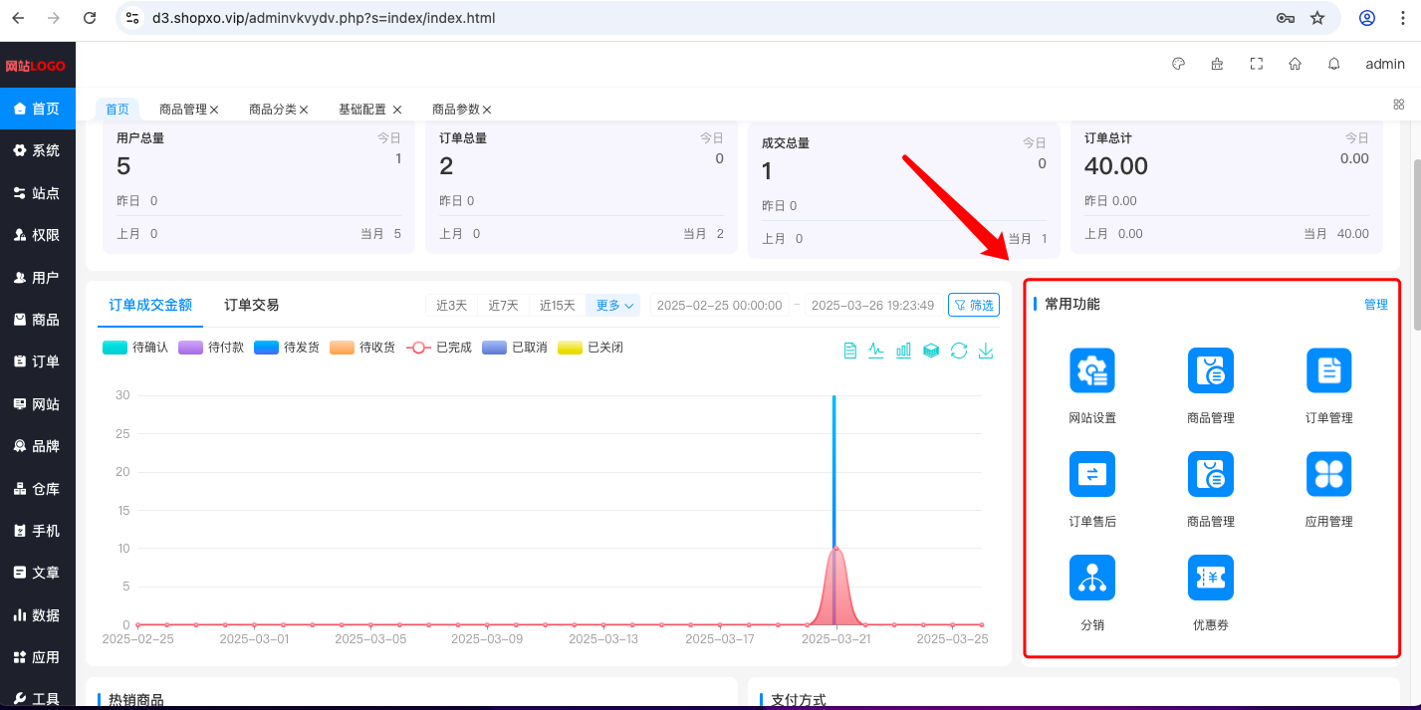1421x710 pixels.
Task: Open the tab grid icon under admin
Action: [x=1399, y=104]
